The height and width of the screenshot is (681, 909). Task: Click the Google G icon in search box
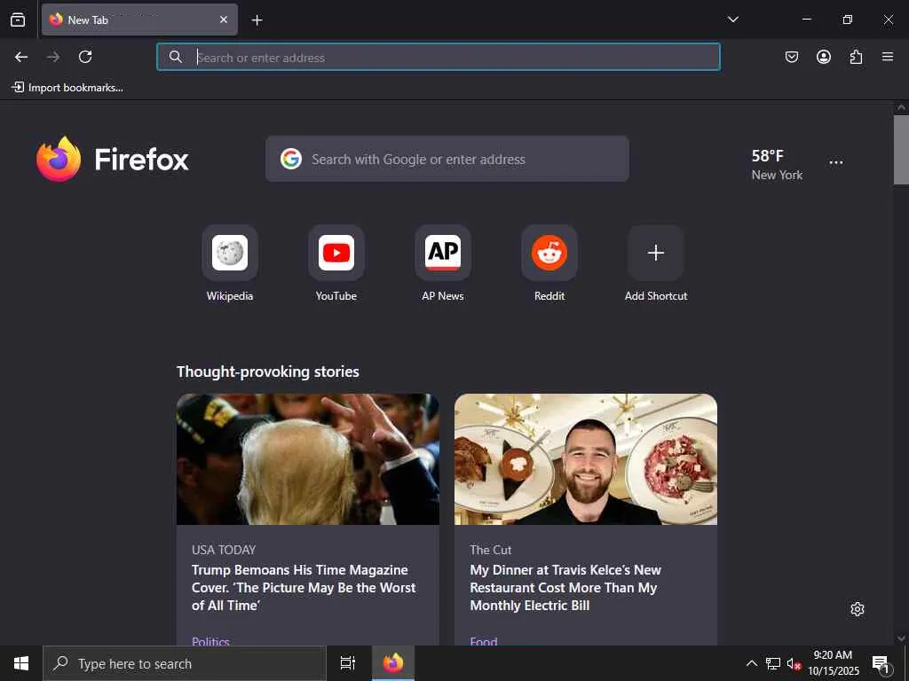click(x=291, y=159)
